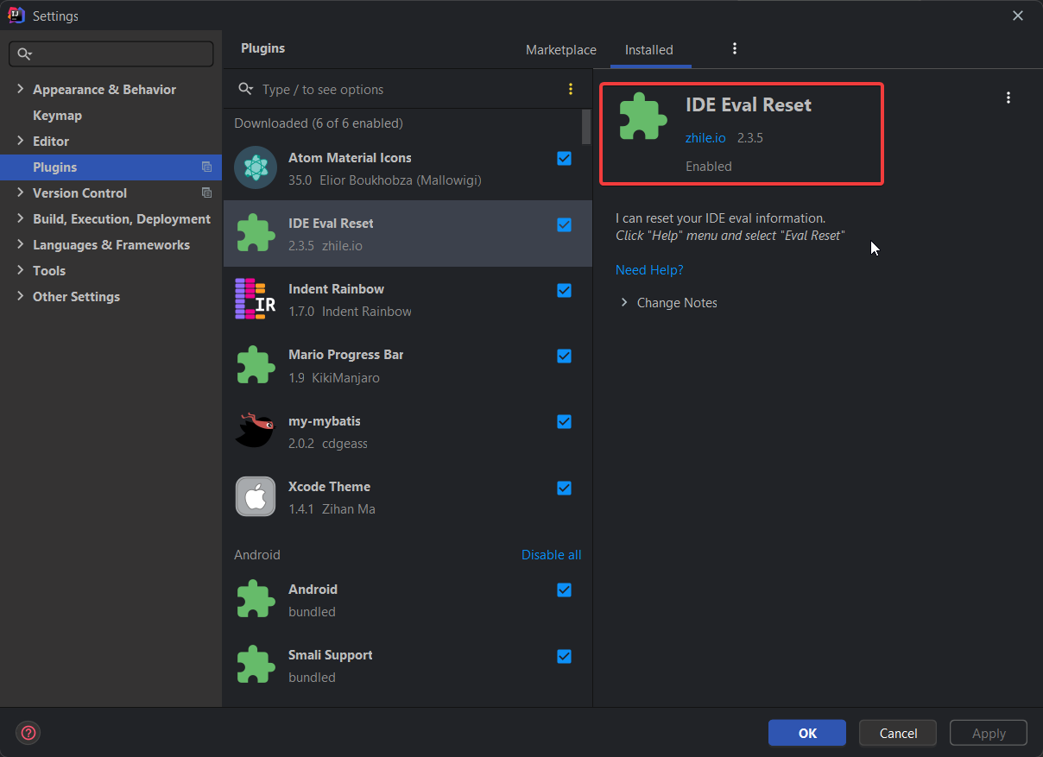This screenshot has height=757, width=1043.
Task: Click the Atom Material Icons plugin icon
Action: pyautogui.click(x=255, y=168)
